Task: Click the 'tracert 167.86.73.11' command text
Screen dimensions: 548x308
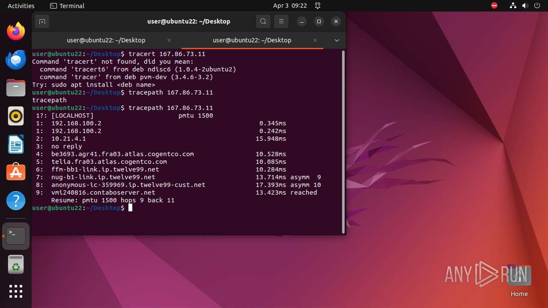Action: point(167,54)
